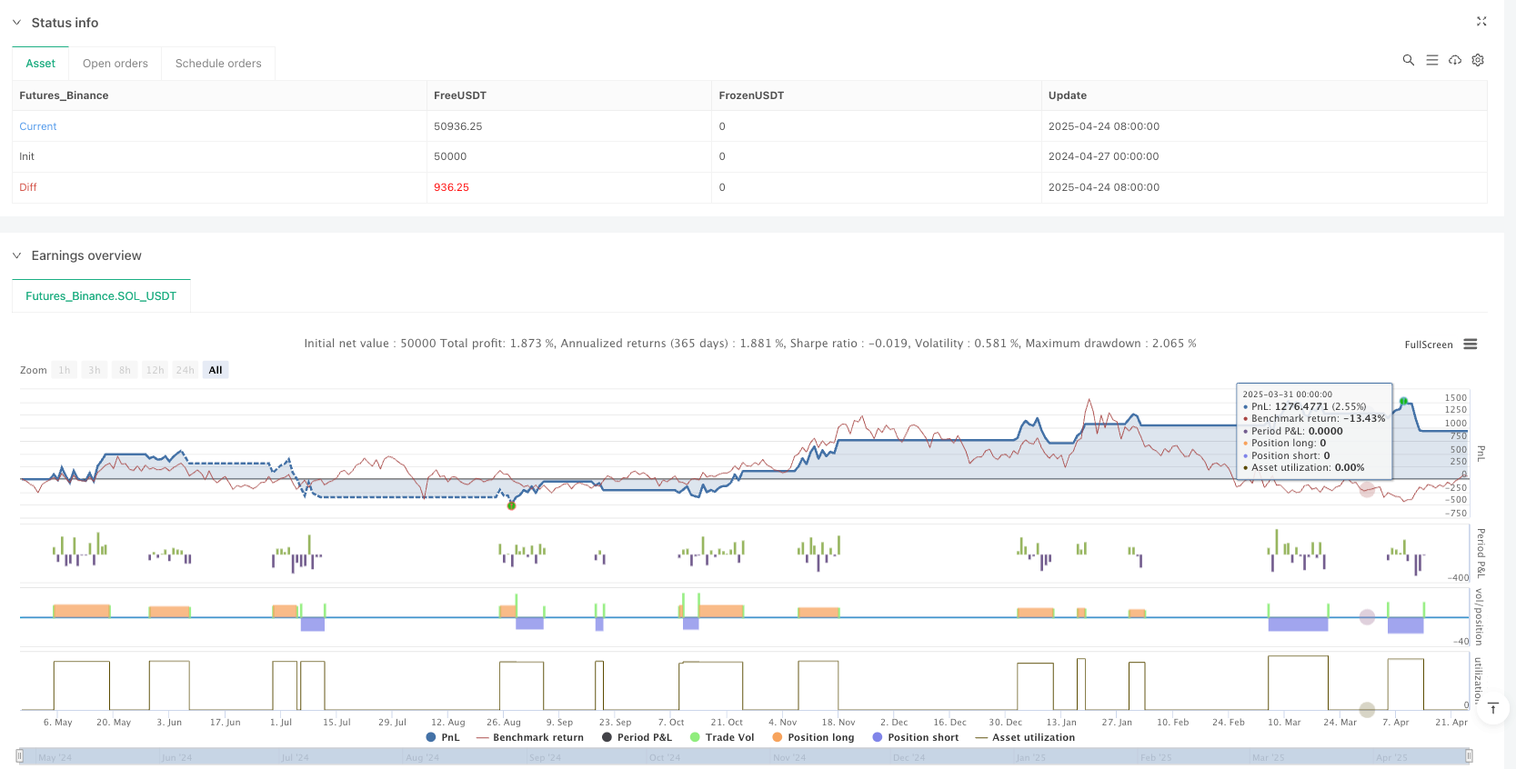The image size is (1516, 769).
Task: Collapse the Status info section
Action: [16, 23]
